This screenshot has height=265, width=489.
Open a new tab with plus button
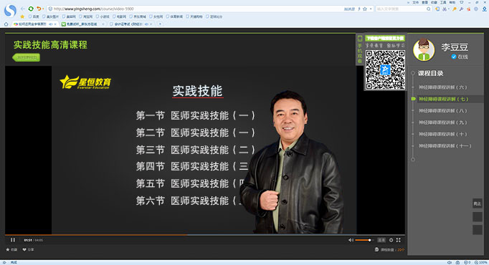coord(160,24)
